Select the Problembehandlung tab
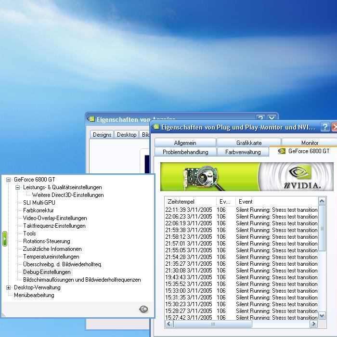 [185, 152]
